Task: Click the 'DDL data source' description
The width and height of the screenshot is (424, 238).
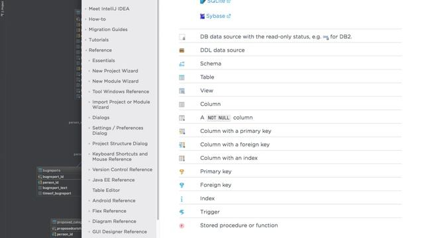Action: 223,50
